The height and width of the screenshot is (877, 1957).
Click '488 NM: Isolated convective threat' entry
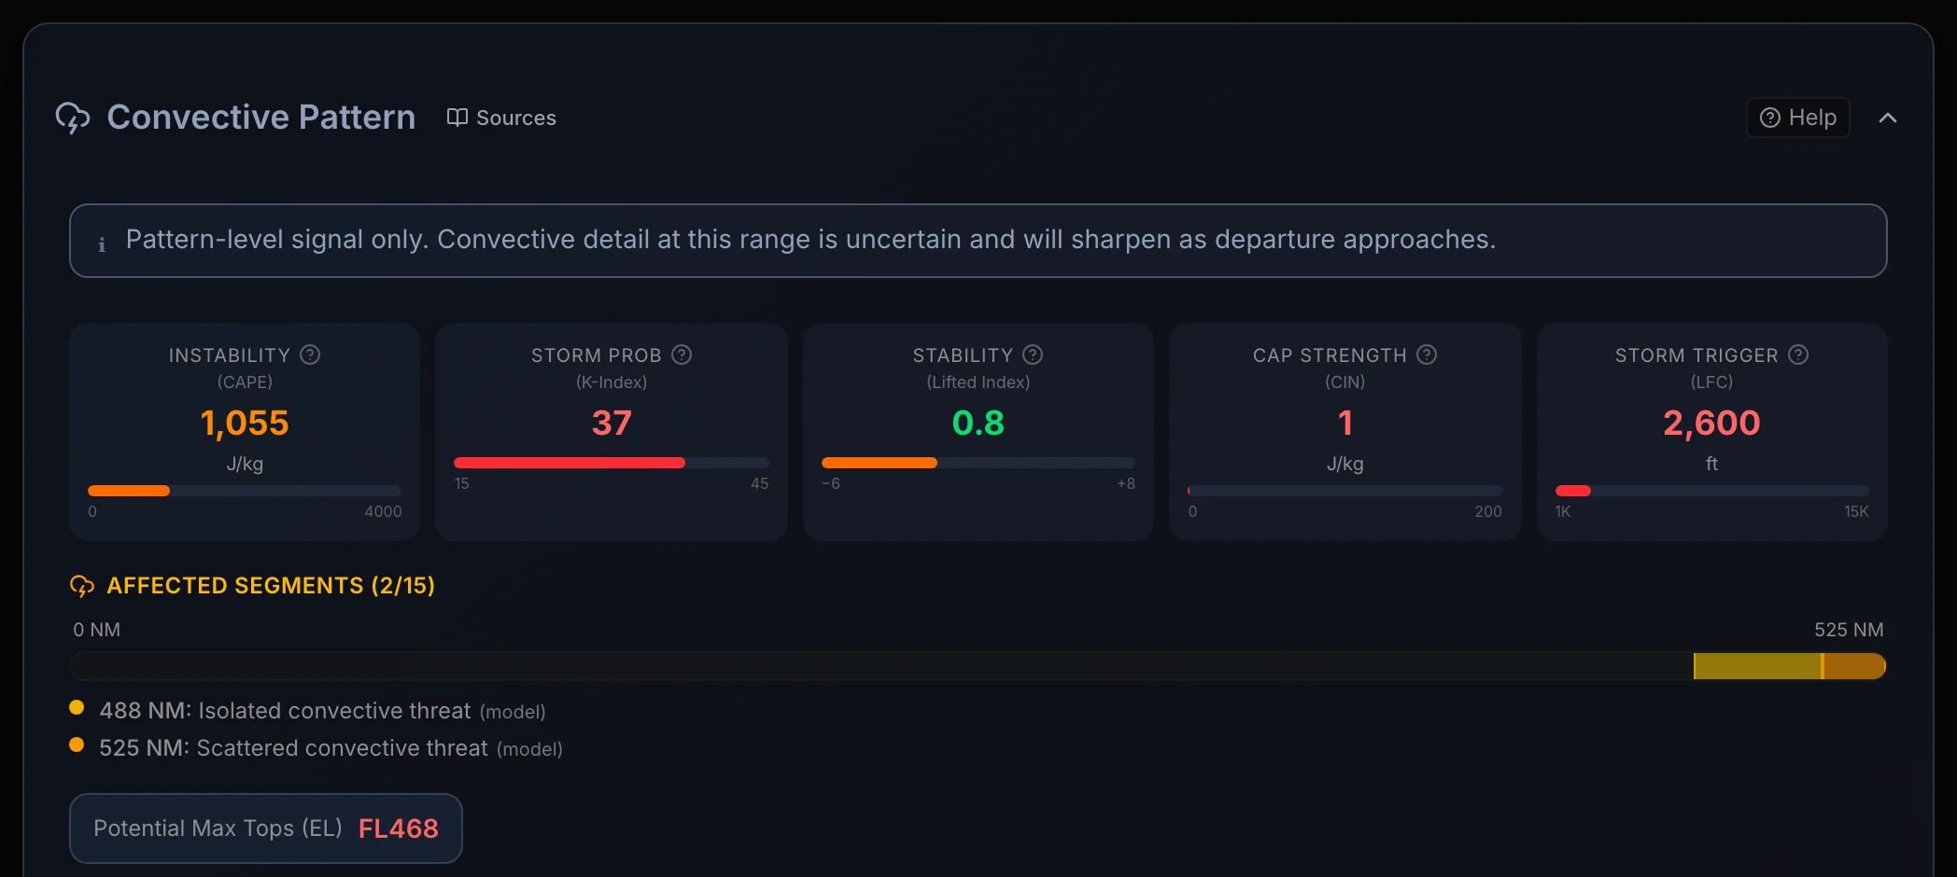pyautogui.click(x=308, y=711)
